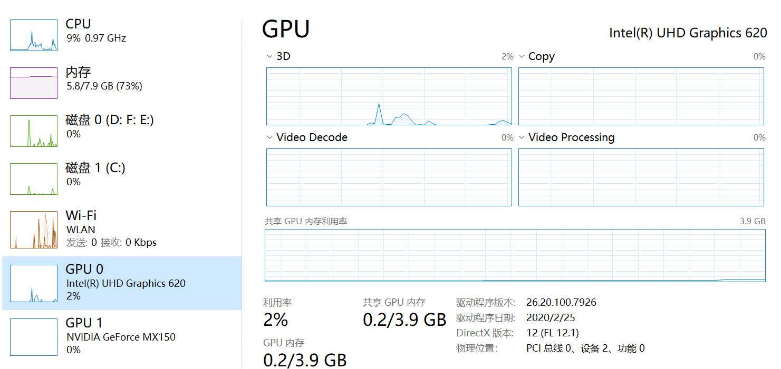Image resolution: width=781 pixels, height=369 pixels.
Task: Select the GPU heading title
Action: (286, 28)
